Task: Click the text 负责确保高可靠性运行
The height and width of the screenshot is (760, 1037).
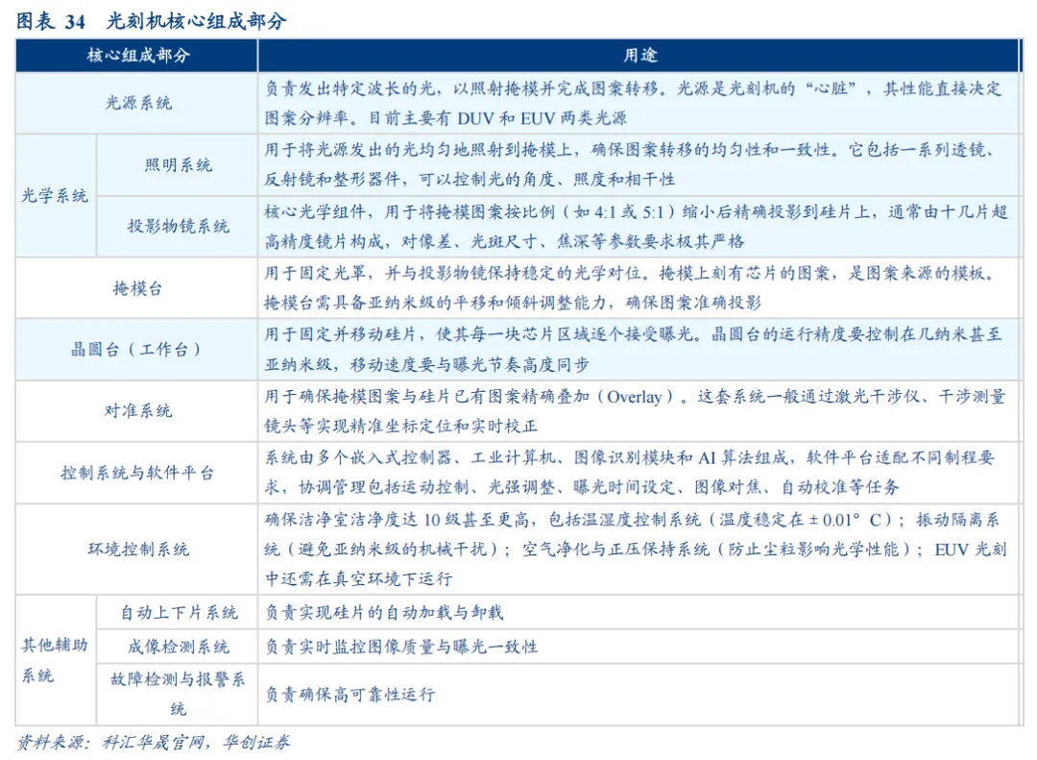Action: (350, 695)
